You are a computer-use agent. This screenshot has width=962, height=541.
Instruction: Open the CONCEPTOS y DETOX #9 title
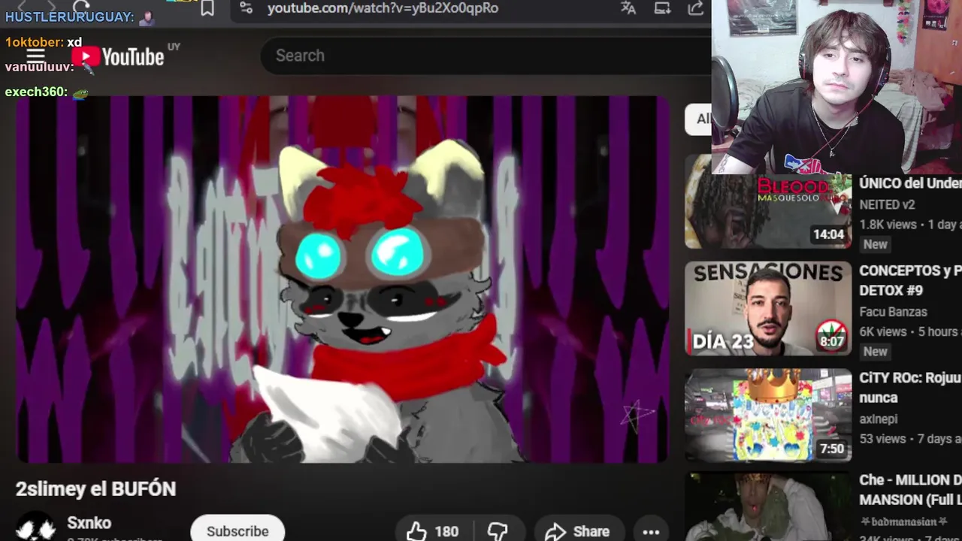[910, 280]
